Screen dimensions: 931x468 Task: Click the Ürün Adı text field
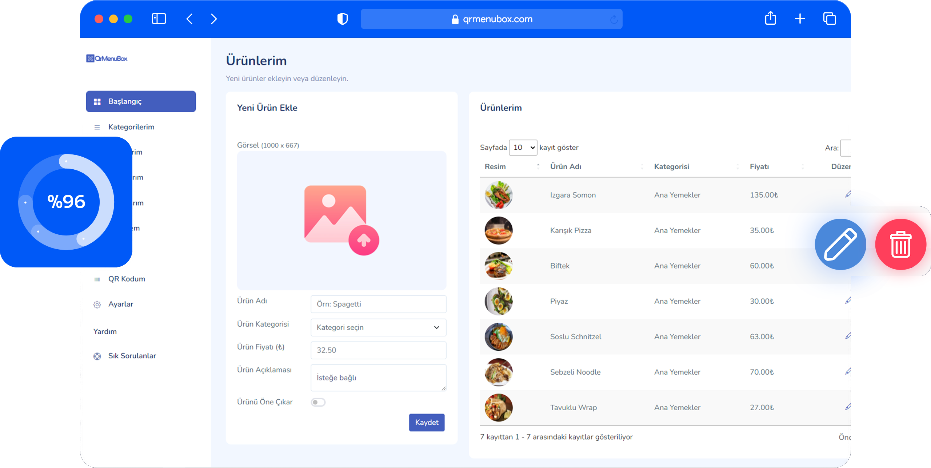[378, 304]
